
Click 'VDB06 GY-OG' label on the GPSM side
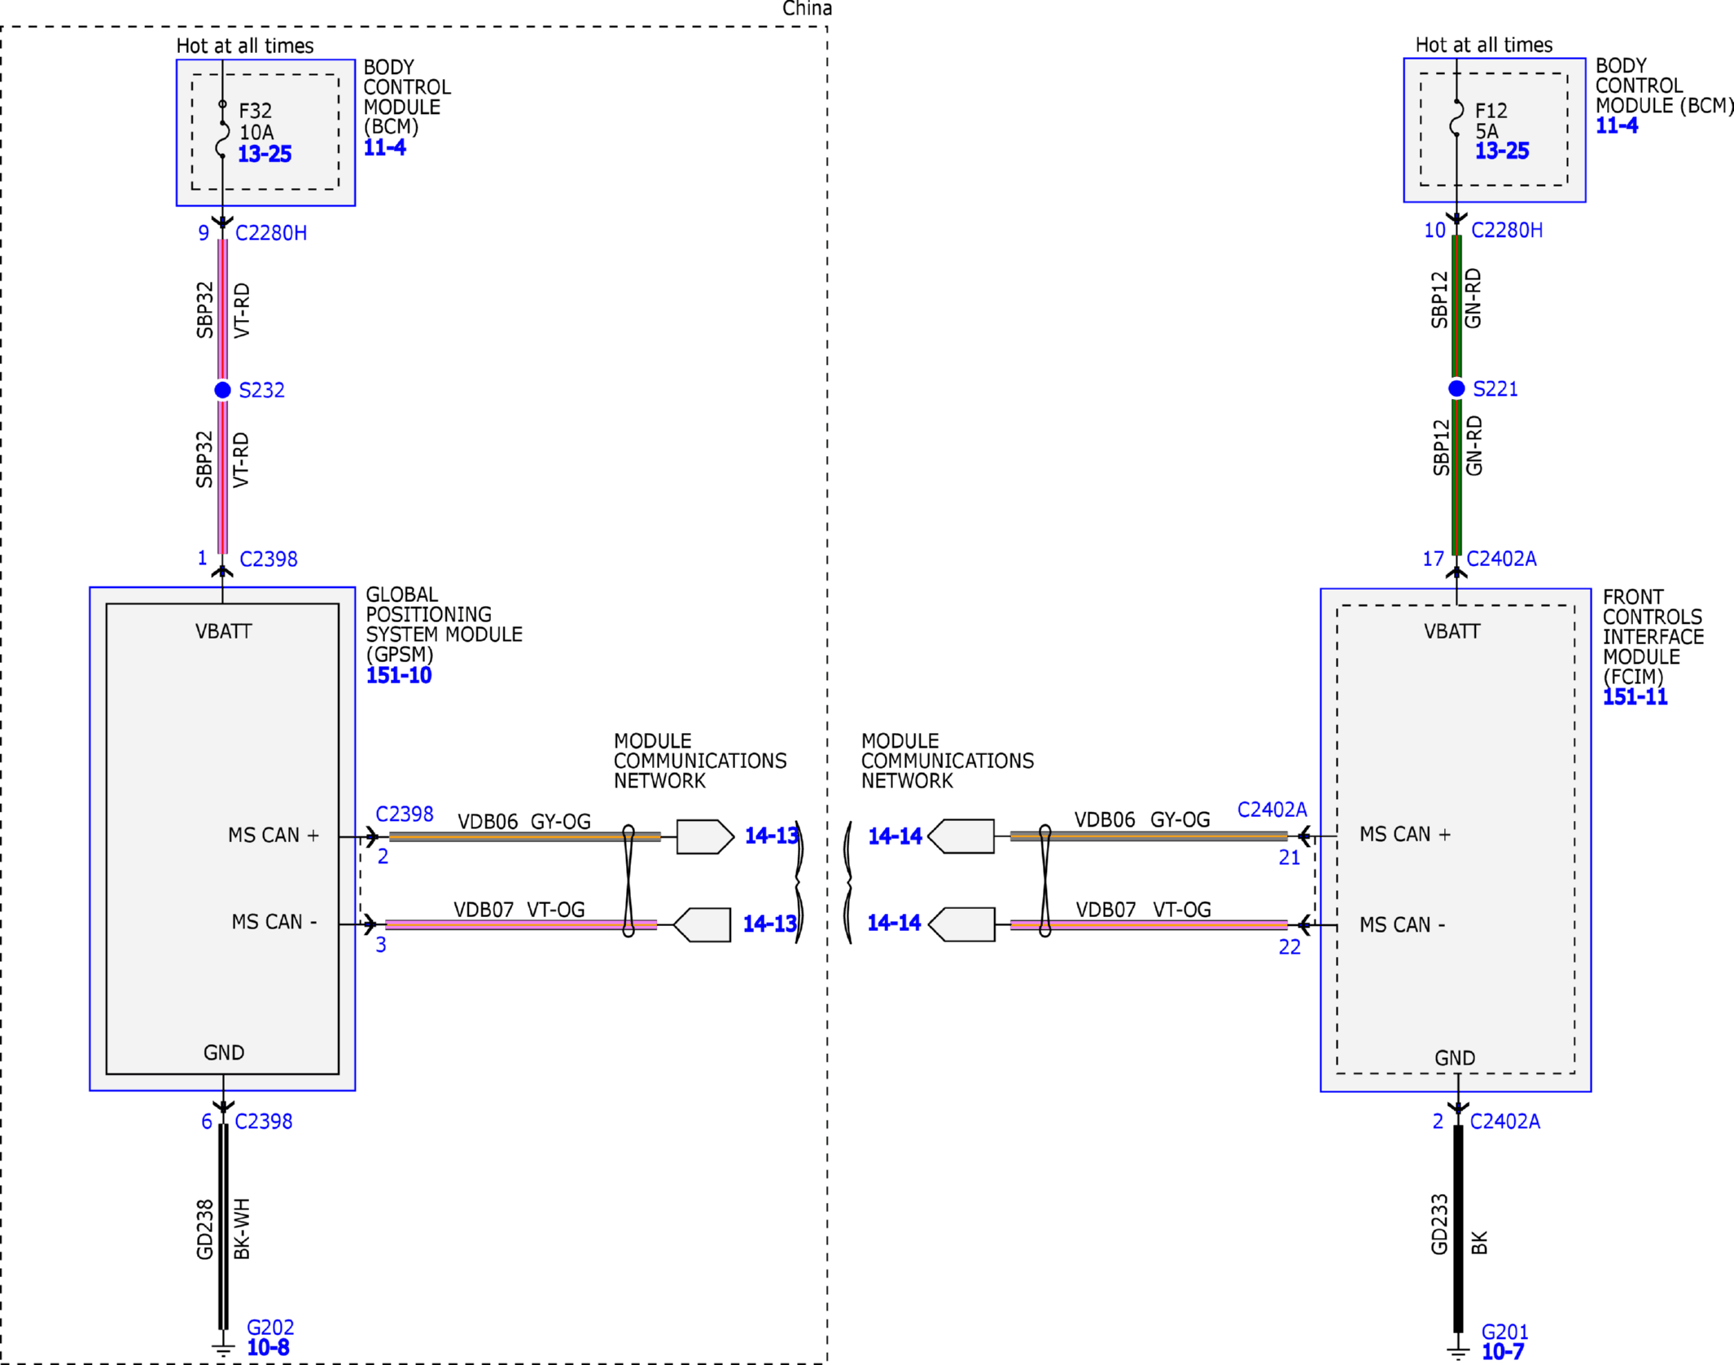[x=524, y=822]
